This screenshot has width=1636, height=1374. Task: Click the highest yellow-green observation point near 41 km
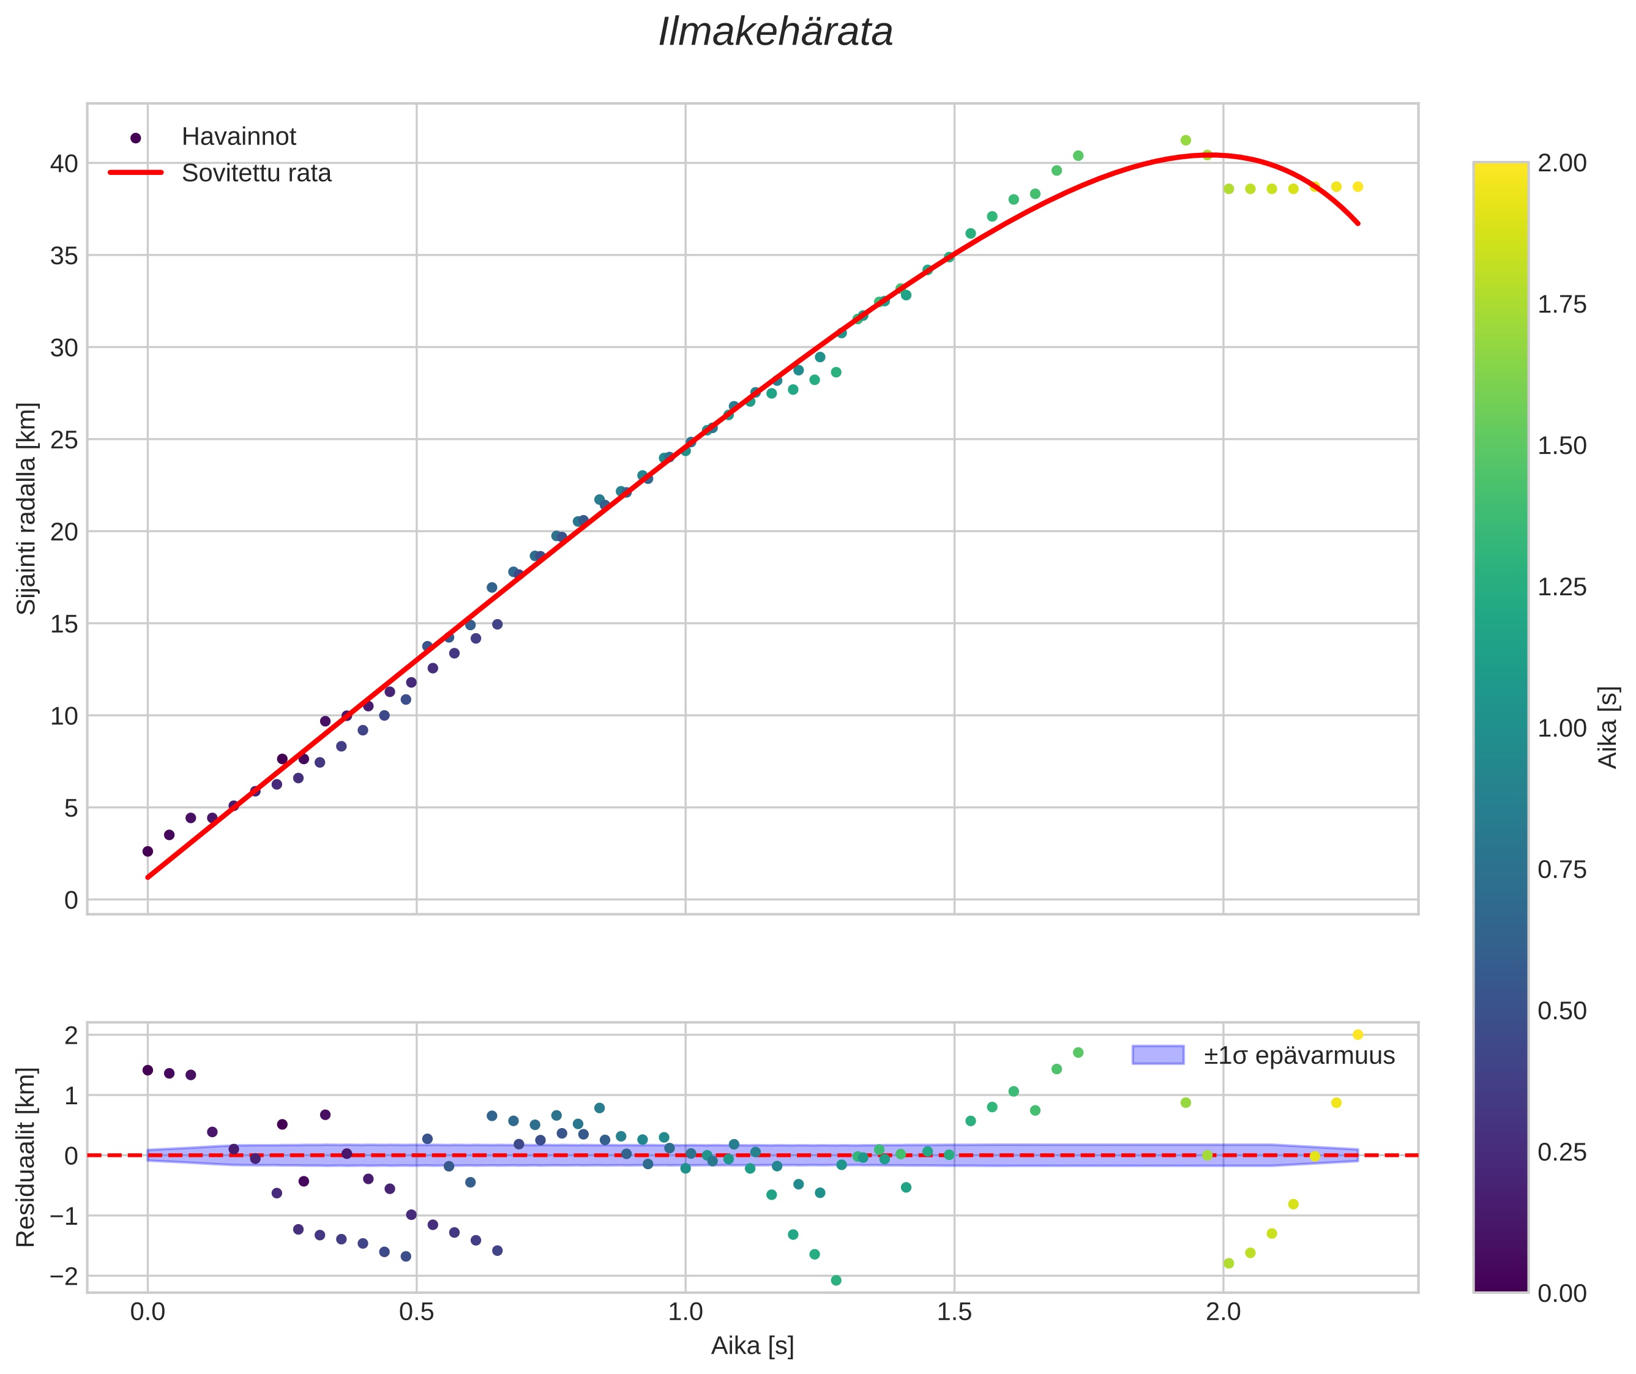pos(1186,140)
